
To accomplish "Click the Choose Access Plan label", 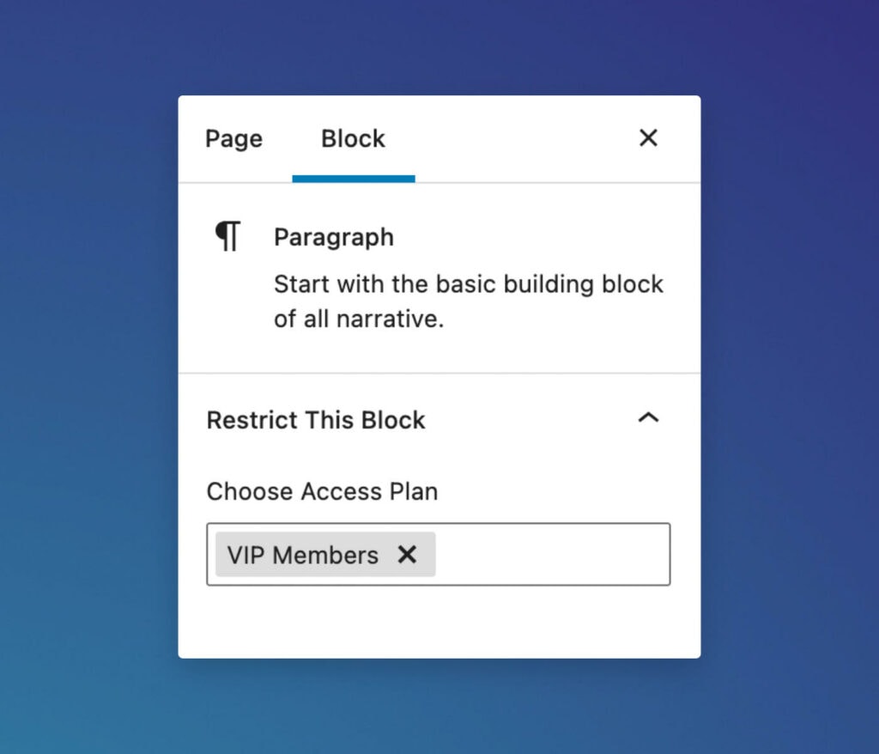I will [322, 491].
